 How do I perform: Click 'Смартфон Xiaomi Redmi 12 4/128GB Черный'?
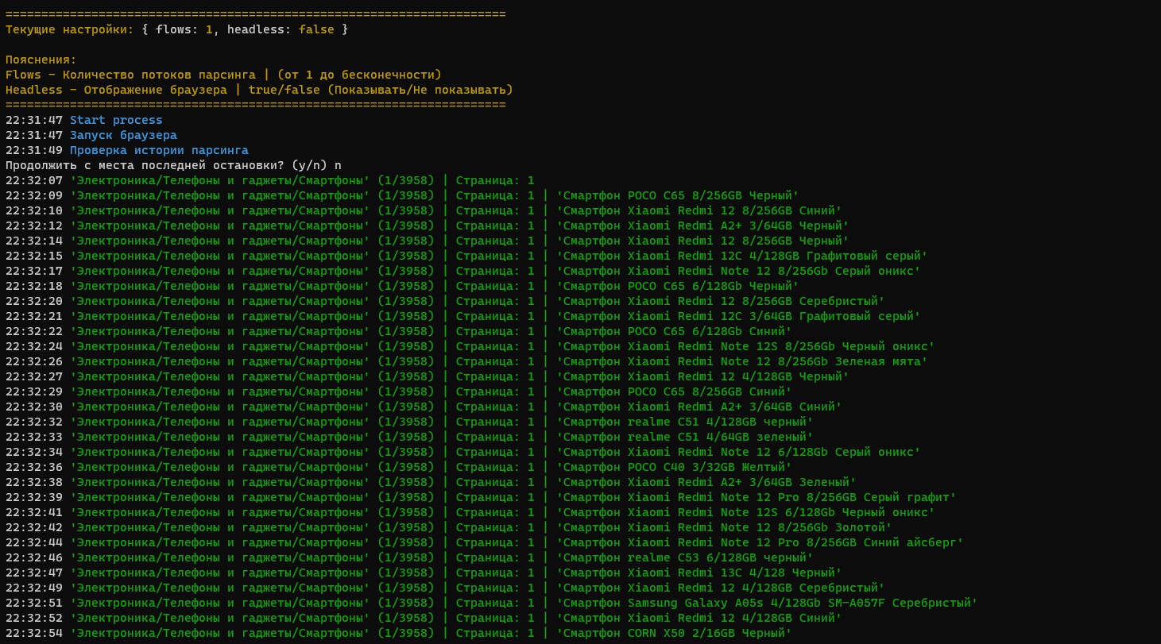point(703,376)
